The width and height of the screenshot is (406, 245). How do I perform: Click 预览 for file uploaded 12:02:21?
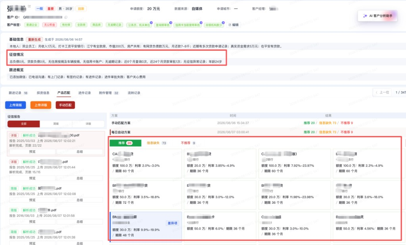coord(33,152)
